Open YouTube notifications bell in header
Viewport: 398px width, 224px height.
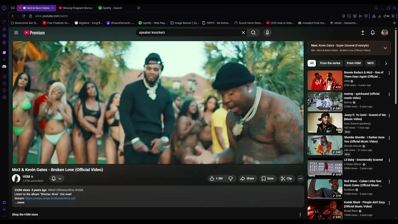373,32
